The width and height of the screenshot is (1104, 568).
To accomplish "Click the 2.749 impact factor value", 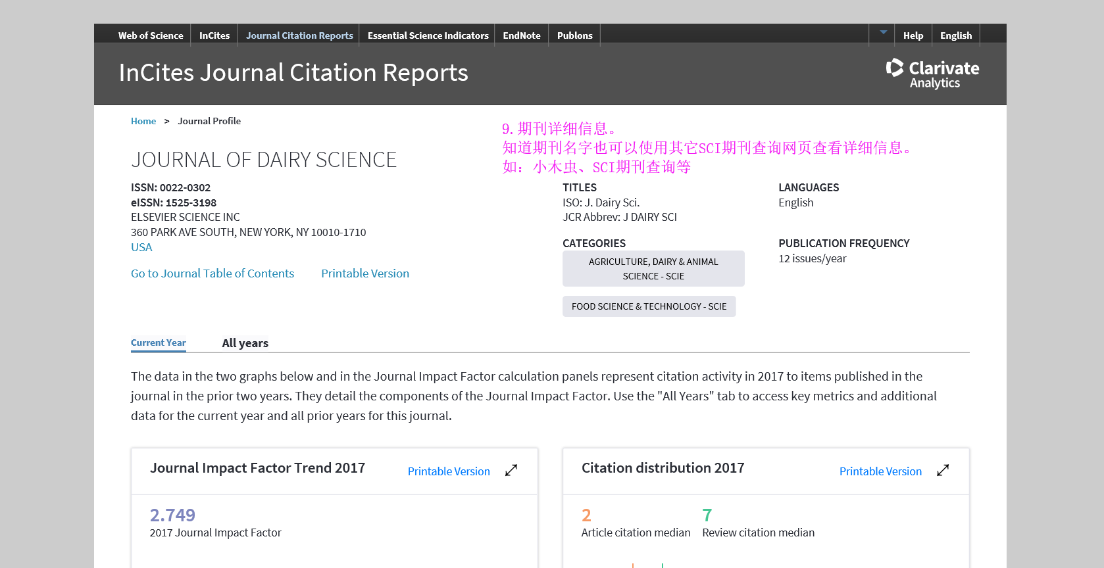I will [172, 515].
